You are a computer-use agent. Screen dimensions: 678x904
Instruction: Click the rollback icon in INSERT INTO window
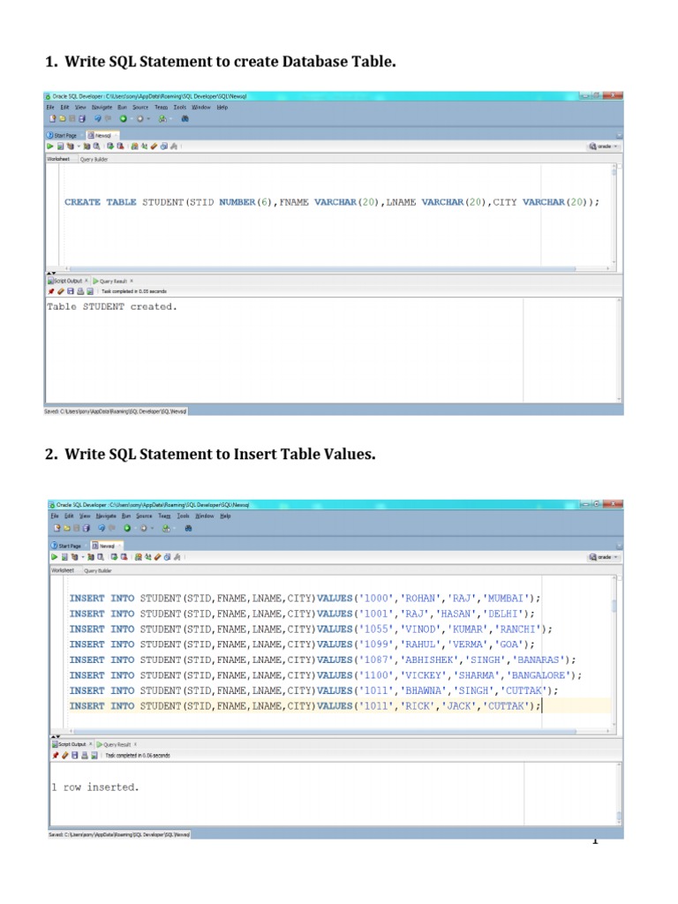point(124,557)
